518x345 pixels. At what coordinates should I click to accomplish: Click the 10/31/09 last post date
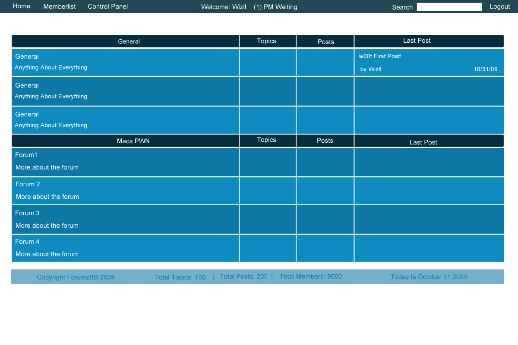tap(485, 69)
